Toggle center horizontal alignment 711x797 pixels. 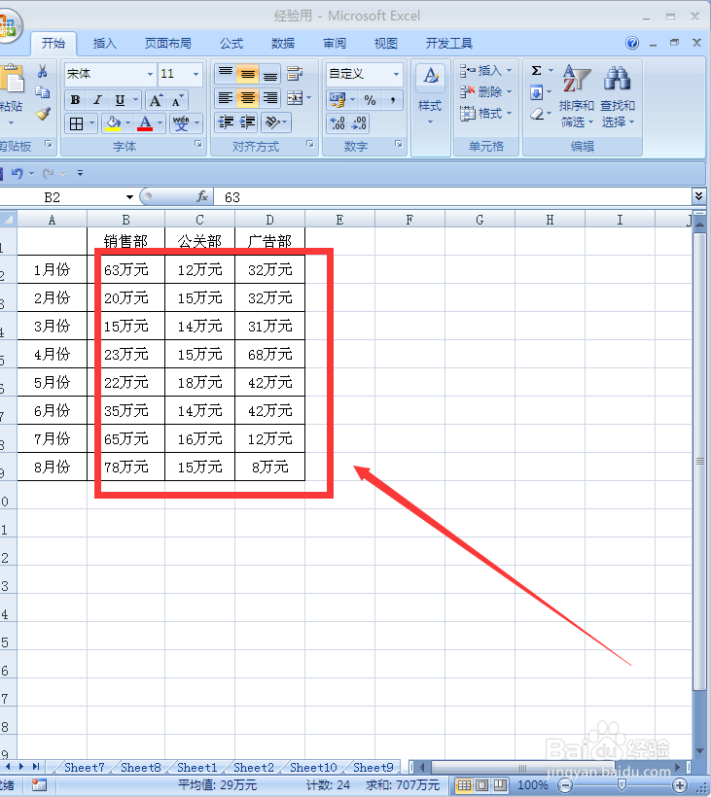point(248,98)
